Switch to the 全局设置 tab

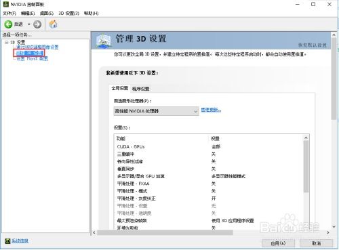click(x=119, y=88)
